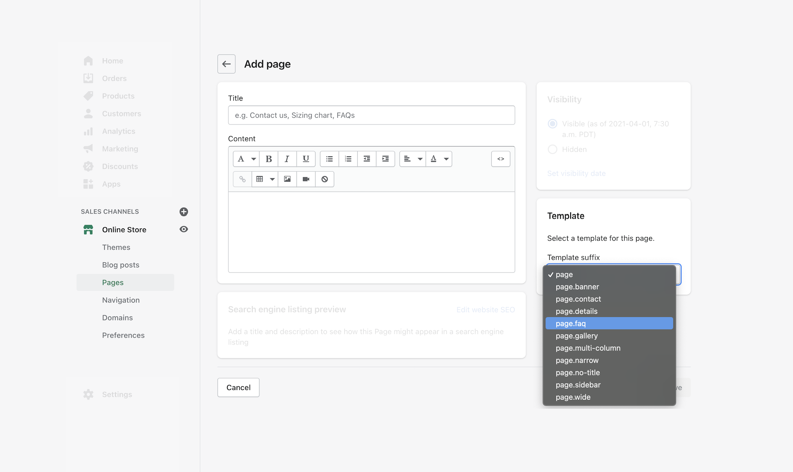Select the Hidden visibility option
The image size is (793, 472).
click(552, 149)
